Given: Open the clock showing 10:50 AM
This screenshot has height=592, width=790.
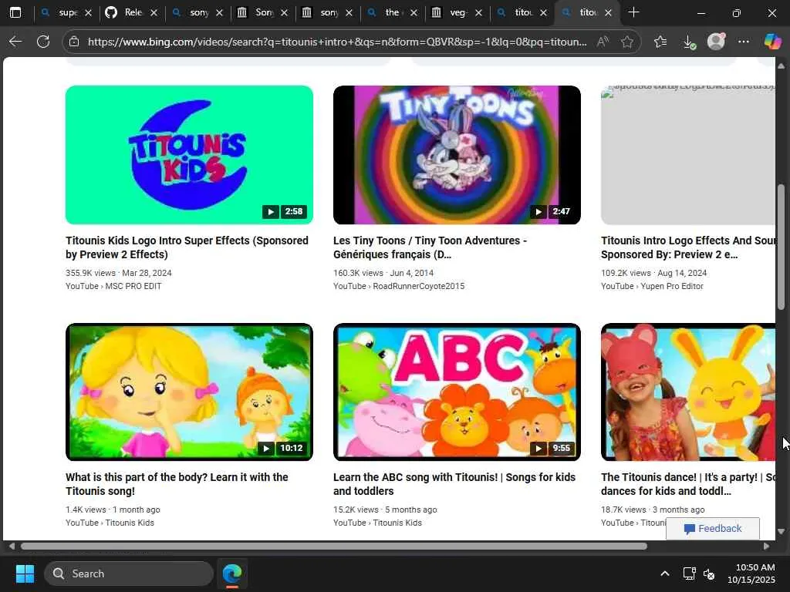Looking at the screenshot, I should point(751,573).
